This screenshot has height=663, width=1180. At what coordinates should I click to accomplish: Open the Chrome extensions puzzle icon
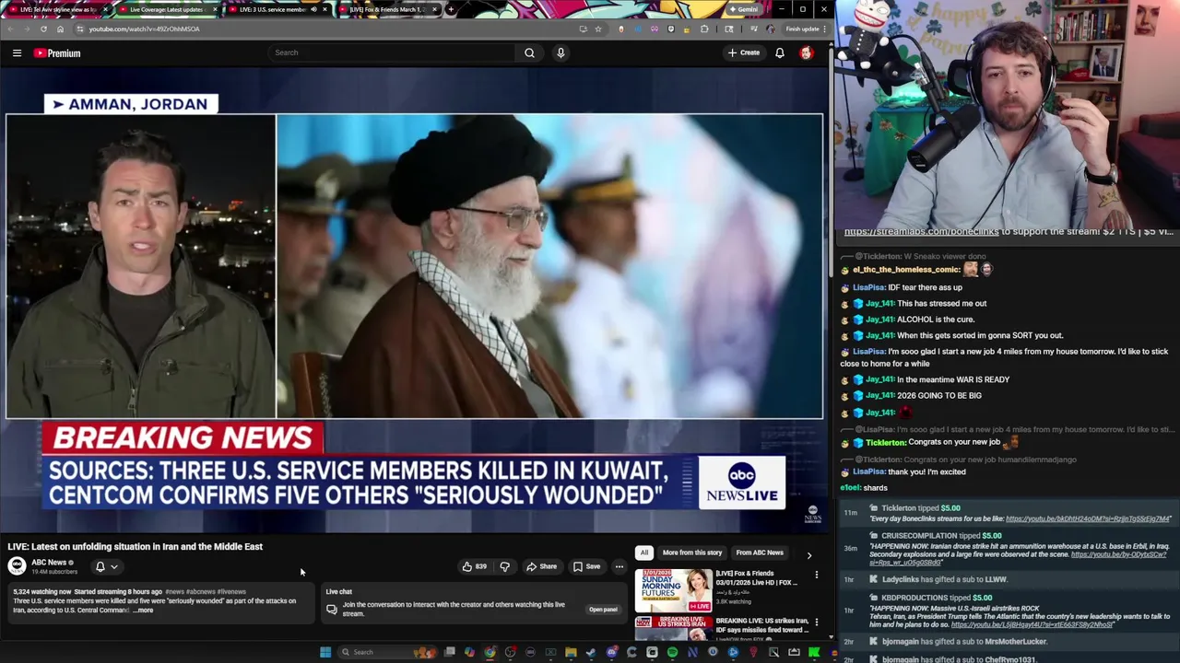704,29
